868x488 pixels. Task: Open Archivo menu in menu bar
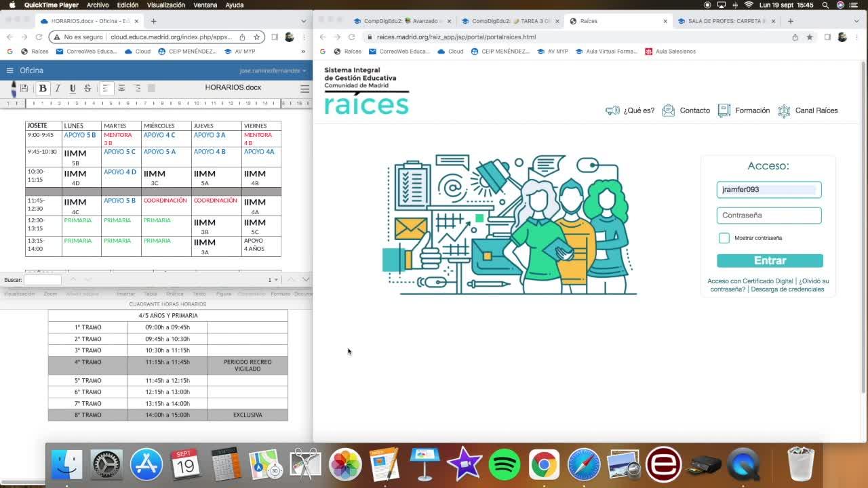(x=98, y=5)
